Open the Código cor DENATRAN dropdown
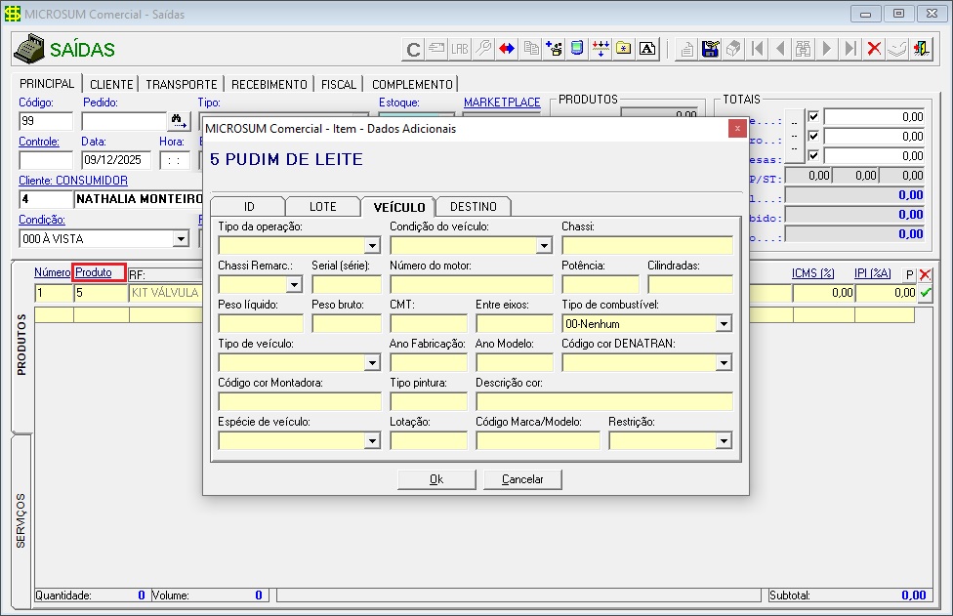This screenshot has height=616, width=953. point(724,363)
